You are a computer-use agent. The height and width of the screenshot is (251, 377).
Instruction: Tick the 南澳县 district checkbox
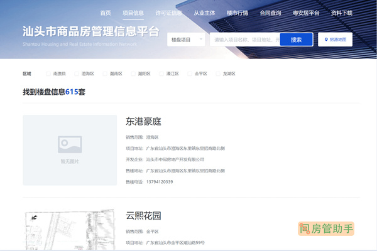(48, 74)
